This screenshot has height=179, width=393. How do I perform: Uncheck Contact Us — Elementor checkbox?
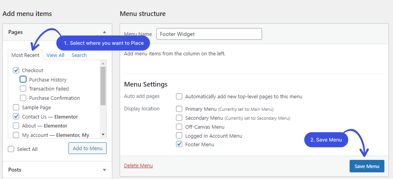click(16, 117)
